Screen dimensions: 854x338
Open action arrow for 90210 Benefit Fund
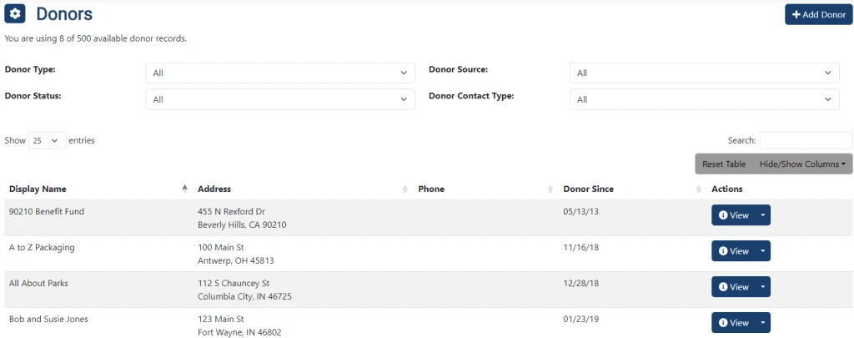tap(762, 215)
